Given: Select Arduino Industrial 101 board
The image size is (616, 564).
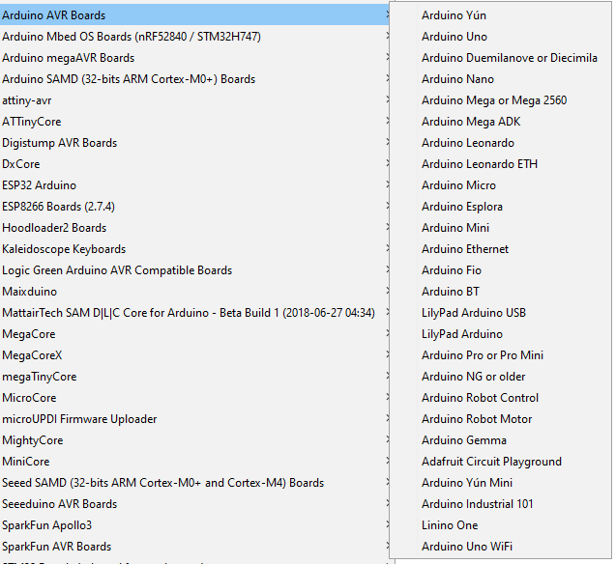Looking at the screenshot, I should (501, 503).
